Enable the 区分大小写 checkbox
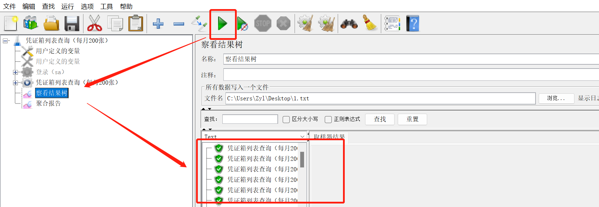599x207 pixels. pyautogui.click(x=286, y=120)
